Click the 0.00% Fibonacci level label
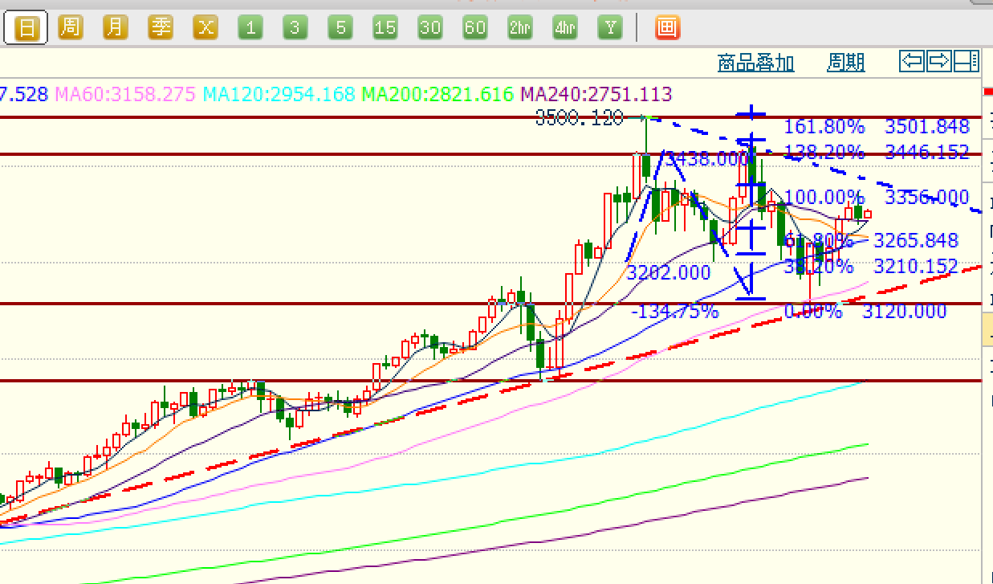The height and width of the screenshot is (584, 993). (813, 312)
